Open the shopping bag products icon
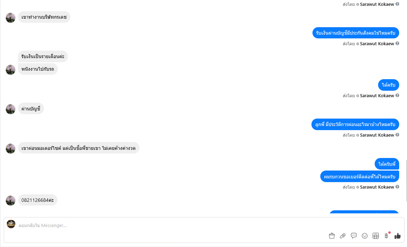The height and width of the screenshot is (247, 407). coord(332,236)
